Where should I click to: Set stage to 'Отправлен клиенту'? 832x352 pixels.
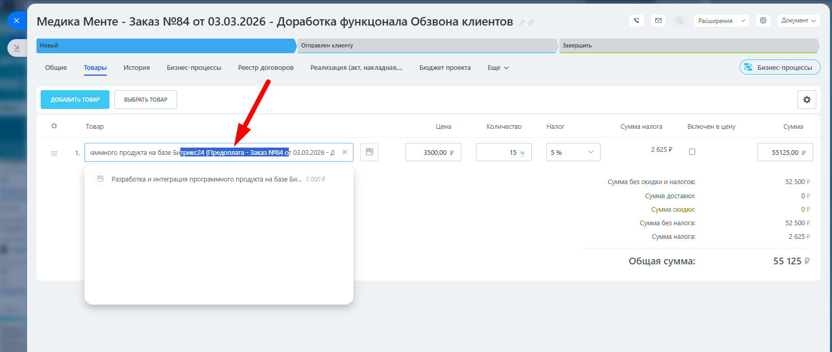pyautogui.click(x=426, y=46)
